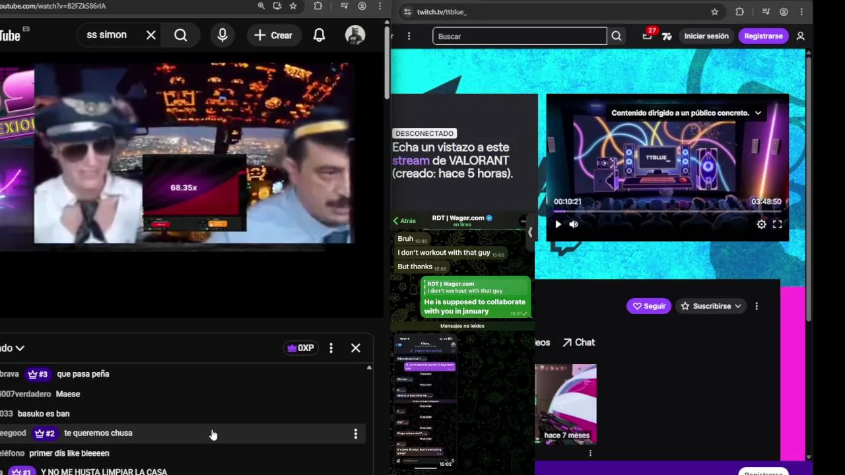
Task: Click the #2 crown badge in chat
Action: [x=44, y=433]
